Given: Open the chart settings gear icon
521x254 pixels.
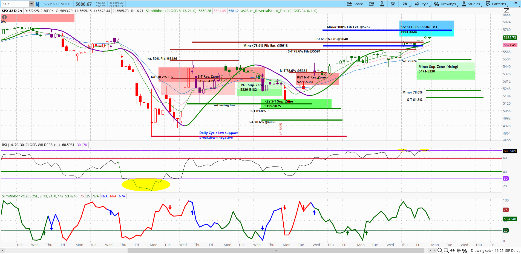Looking at the screenshot, I should tap(393, 4).
